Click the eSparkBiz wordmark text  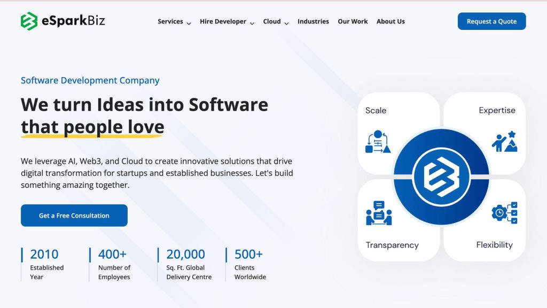point(73,21)
